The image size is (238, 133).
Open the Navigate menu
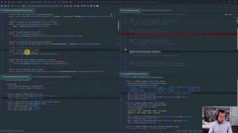coord(20,2)
